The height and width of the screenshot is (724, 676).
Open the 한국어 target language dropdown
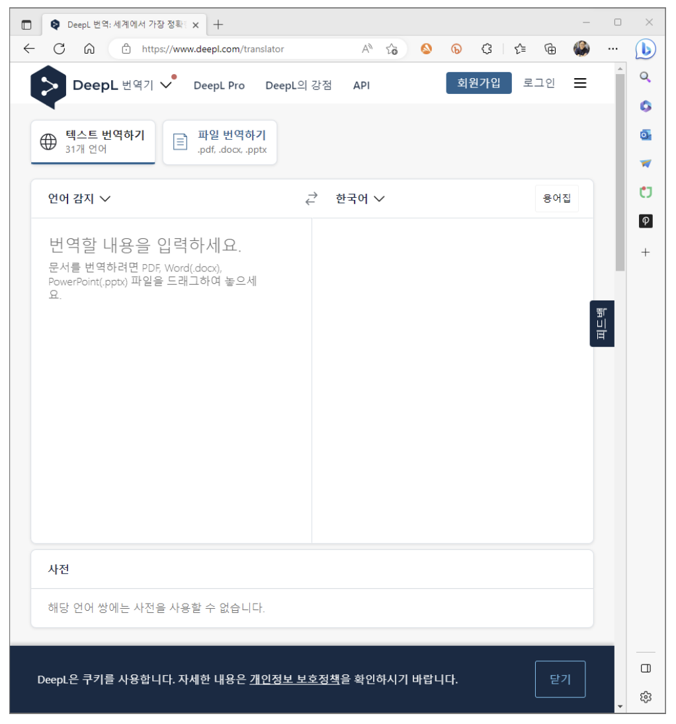[x=360, y=199]
